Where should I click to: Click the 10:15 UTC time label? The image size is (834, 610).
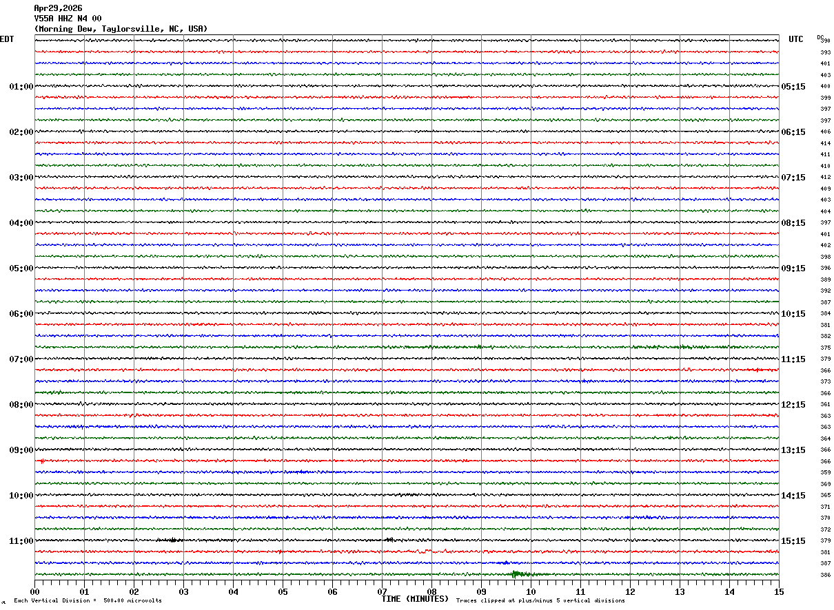[x=793, y=314]
